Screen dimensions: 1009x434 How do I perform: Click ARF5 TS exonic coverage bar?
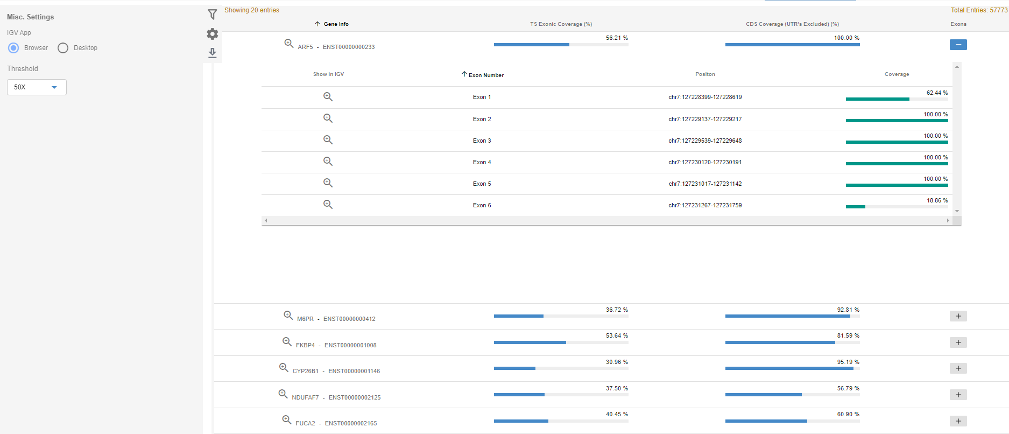[561, 45]
